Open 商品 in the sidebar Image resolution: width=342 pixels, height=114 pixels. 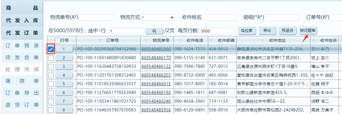[x=22, y=8]
